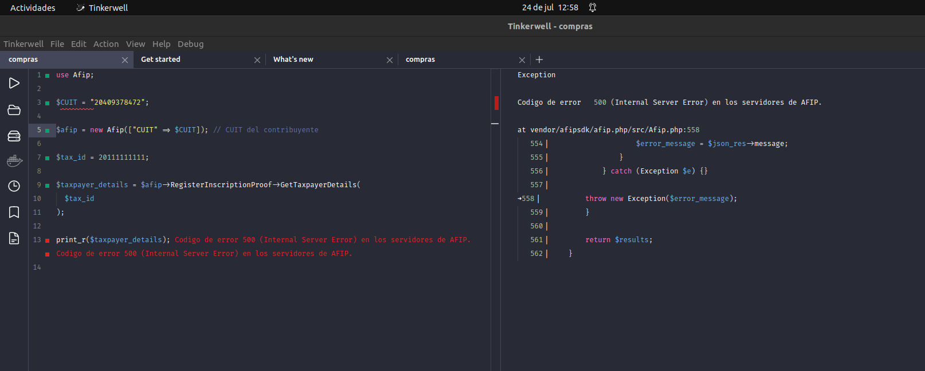Screen dimensions: 925x371
Task: Click the green gutter marker on line 5
Action: coord(47,131)
